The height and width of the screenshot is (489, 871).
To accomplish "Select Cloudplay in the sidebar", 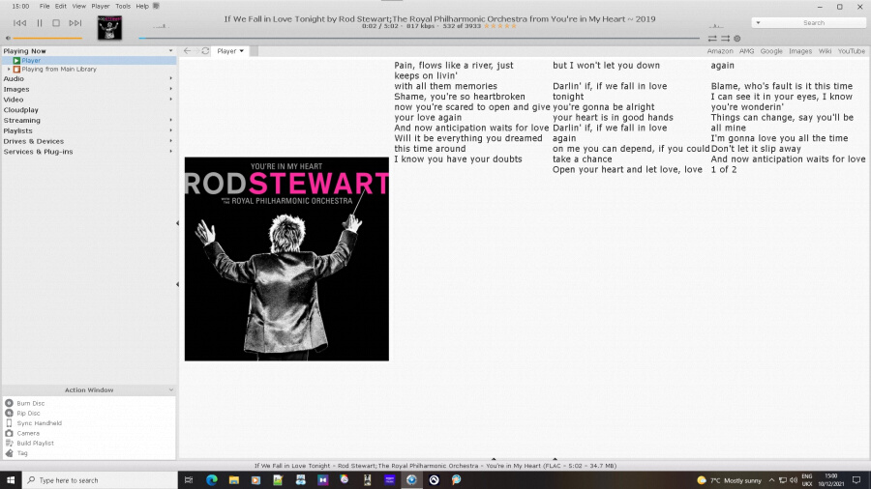I will 21,110.
